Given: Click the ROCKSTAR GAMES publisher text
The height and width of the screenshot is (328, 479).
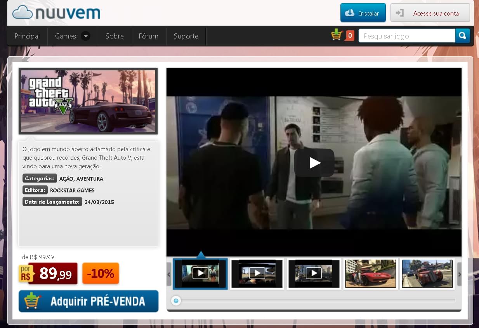Looking at the screenshot, I should tap(72, 190).
